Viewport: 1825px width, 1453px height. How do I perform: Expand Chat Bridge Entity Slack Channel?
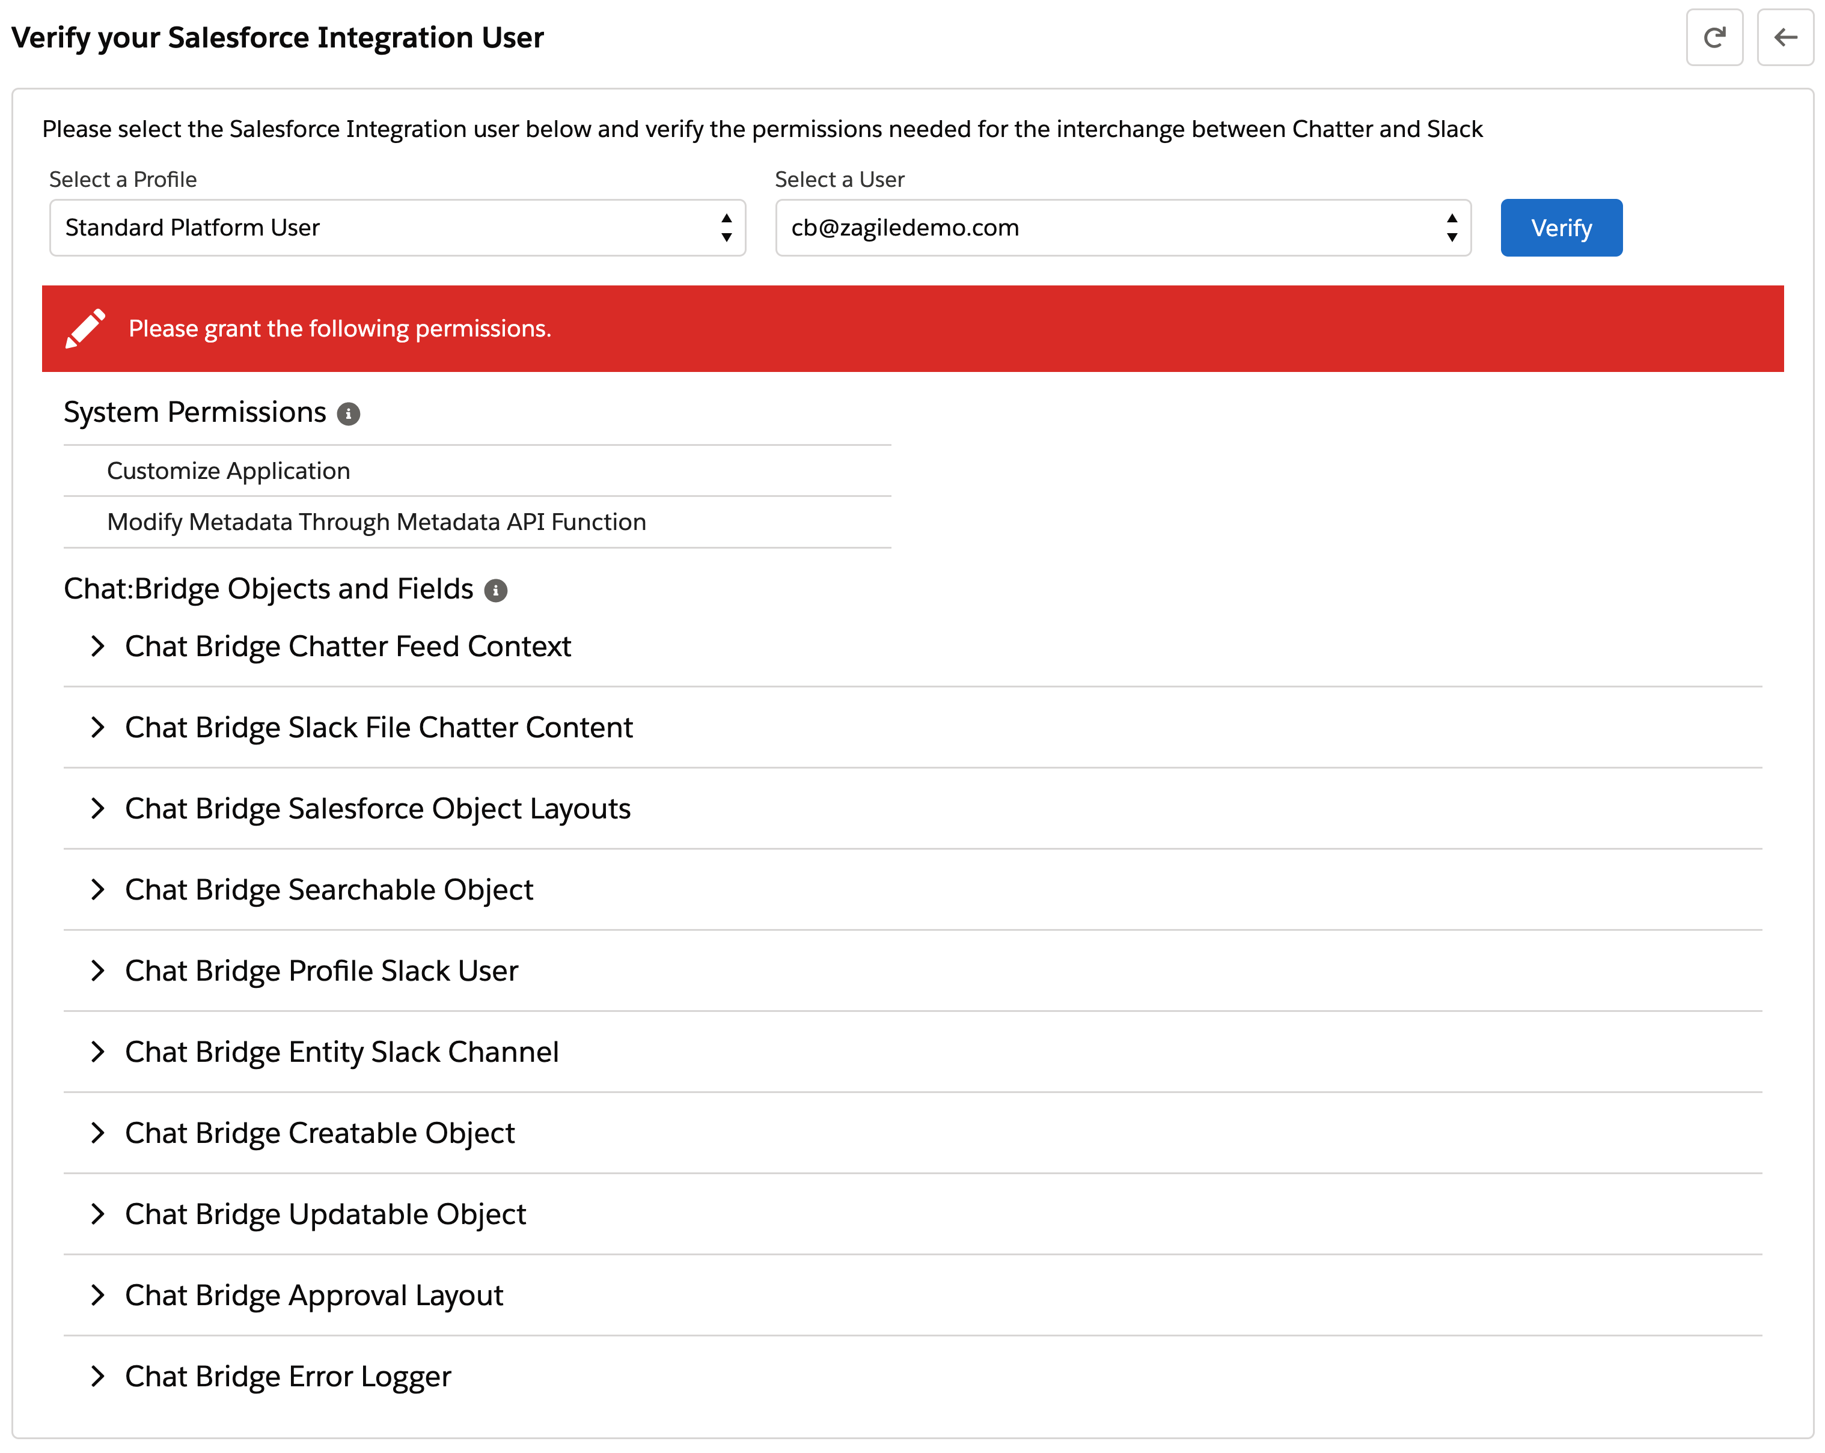98,1052
